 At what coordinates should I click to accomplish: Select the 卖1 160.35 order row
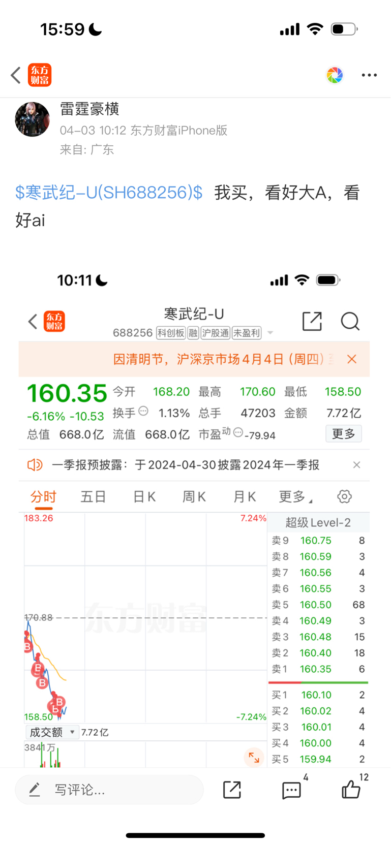pos(318,669)
